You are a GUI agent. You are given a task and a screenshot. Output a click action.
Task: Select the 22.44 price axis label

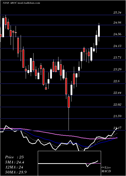coord(117,93)
